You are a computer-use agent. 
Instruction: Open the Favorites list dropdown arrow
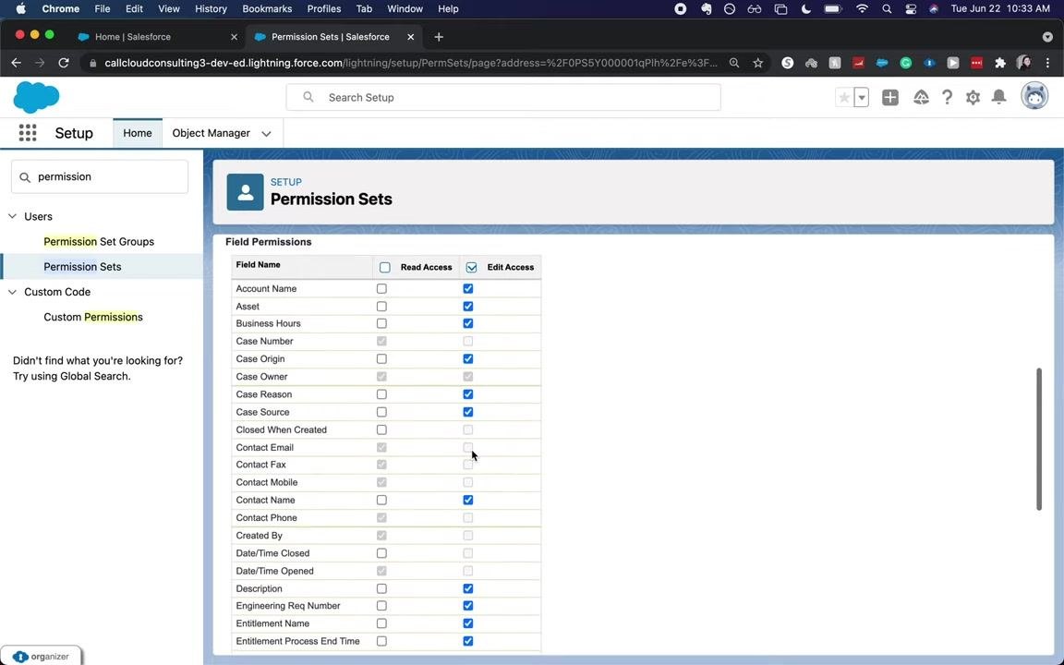pos(861,98)
